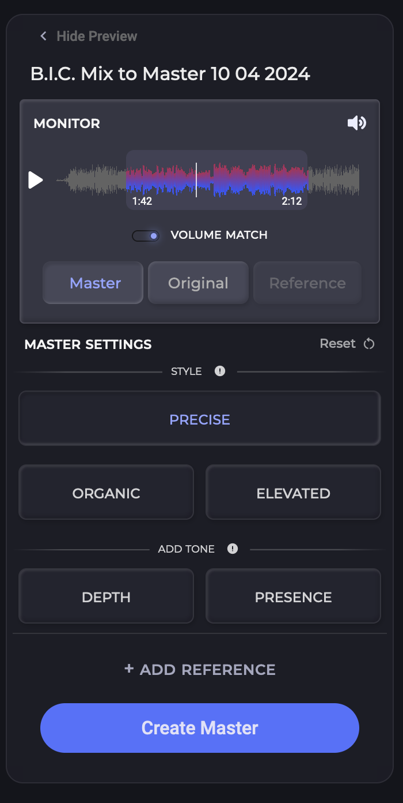Select the Reference monitoring tab
Image resolution: width=403 pixels, height=803 pixels.
[307, 283]
